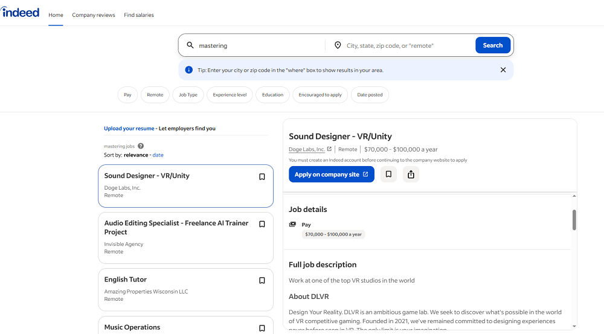604x334 pixels.
Task: Click the Full job description heading
Action: click(323, 265)
